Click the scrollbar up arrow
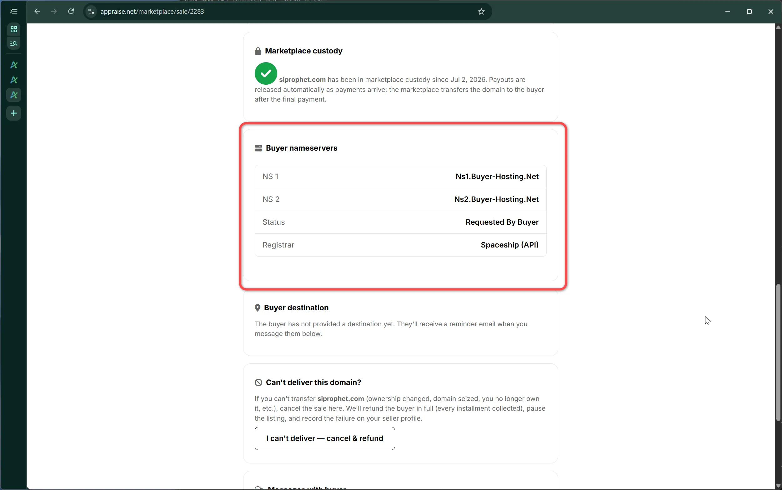 coord(778,27)
